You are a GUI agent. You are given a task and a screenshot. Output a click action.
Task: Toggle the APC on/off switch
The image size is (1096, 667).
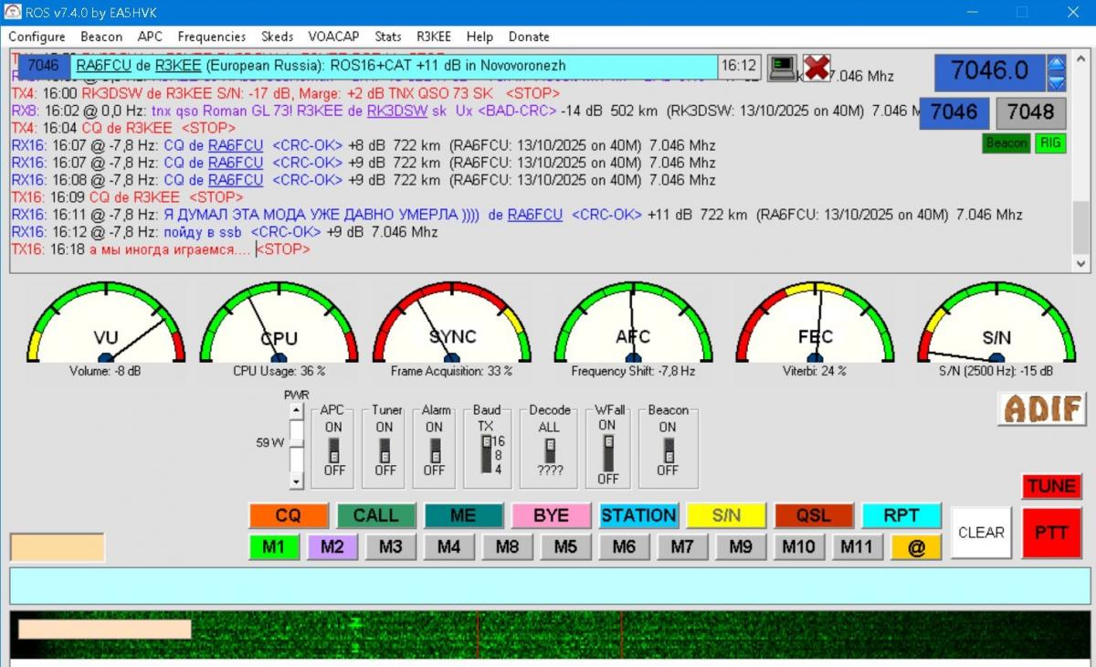tap(334, 449)
